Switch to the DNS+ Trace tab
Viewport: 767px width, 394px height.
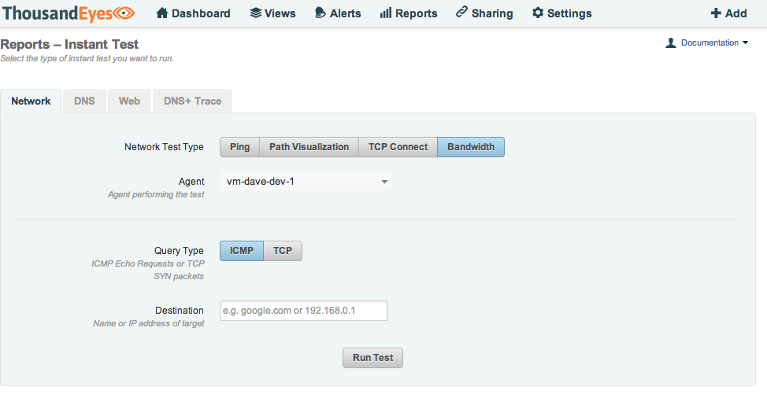tap(192, 101)
